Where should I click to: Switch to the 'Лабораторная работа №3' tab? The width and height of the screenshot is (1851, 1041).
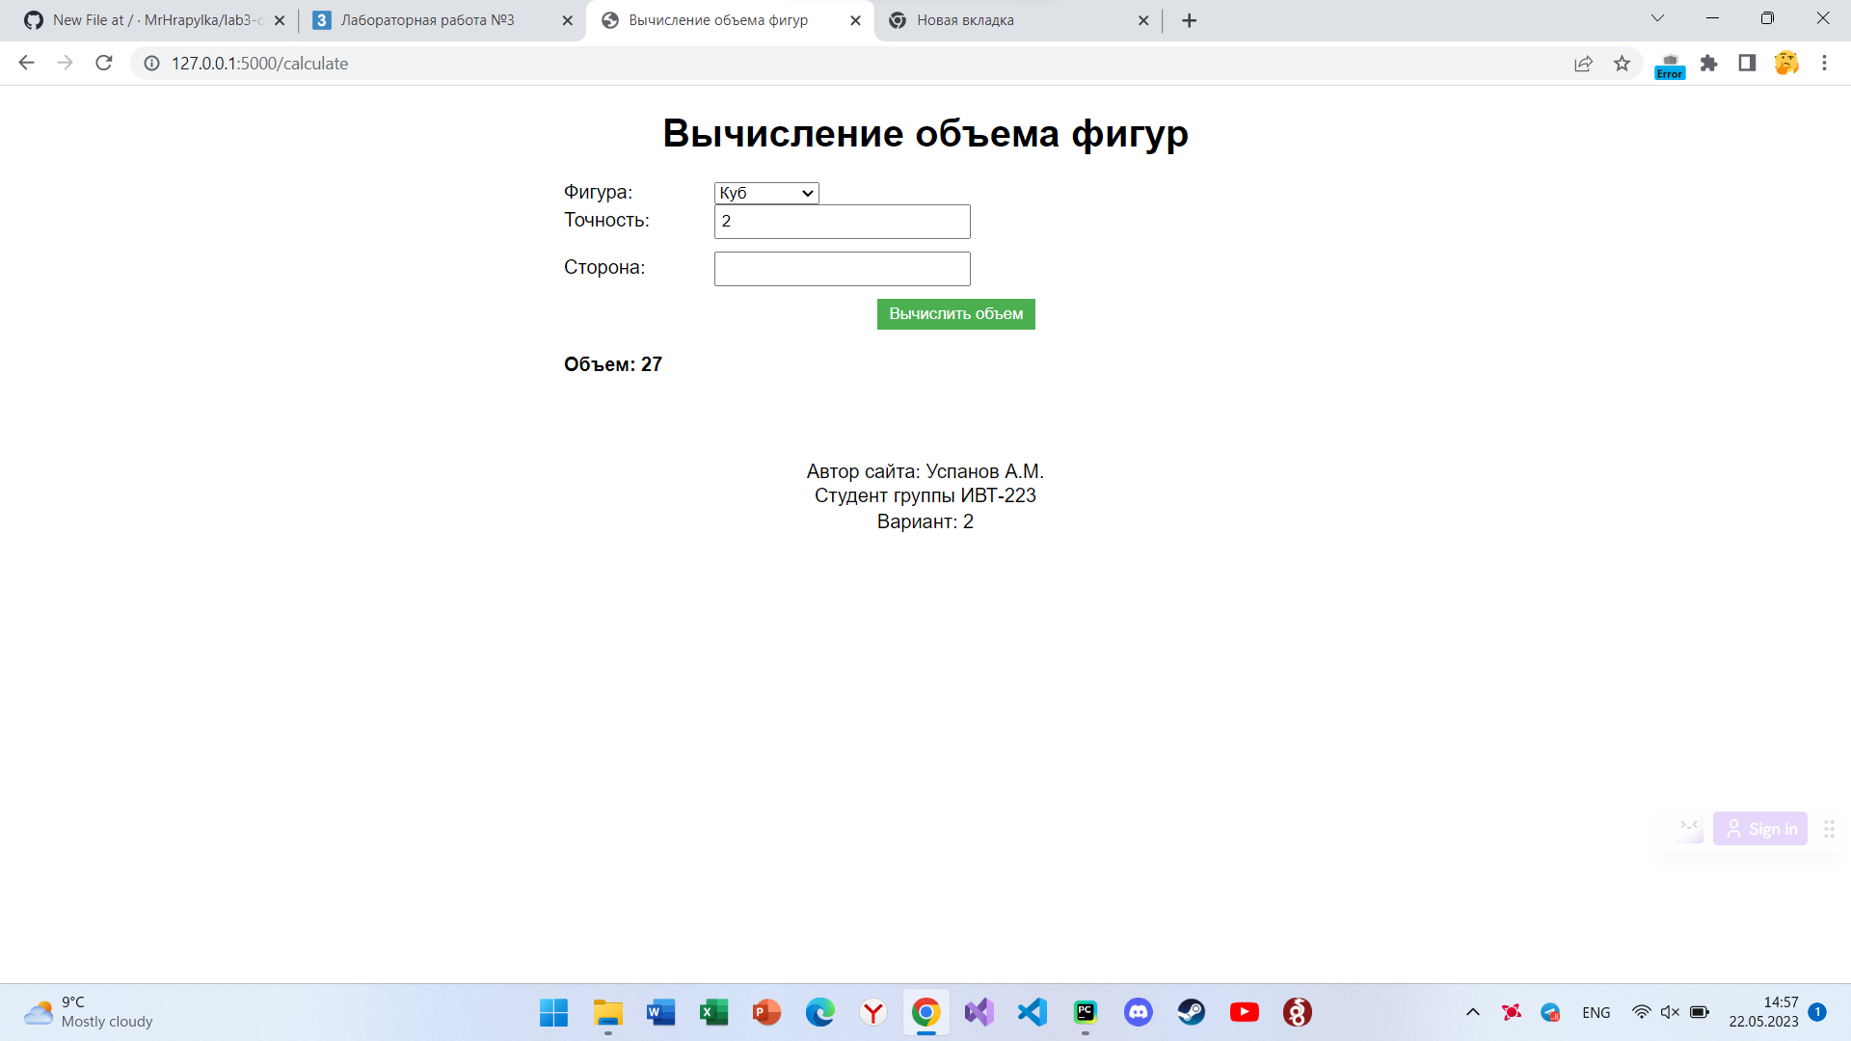pyautogui.click(x=429, y=19)
